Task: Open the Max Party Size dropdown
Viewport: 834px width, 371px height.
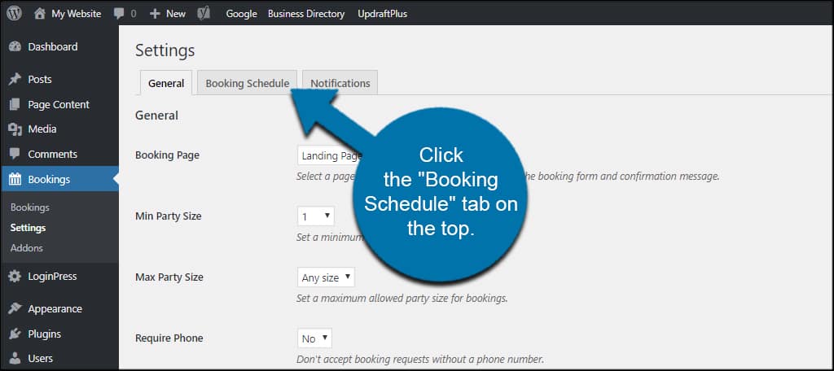Action: 326,277
